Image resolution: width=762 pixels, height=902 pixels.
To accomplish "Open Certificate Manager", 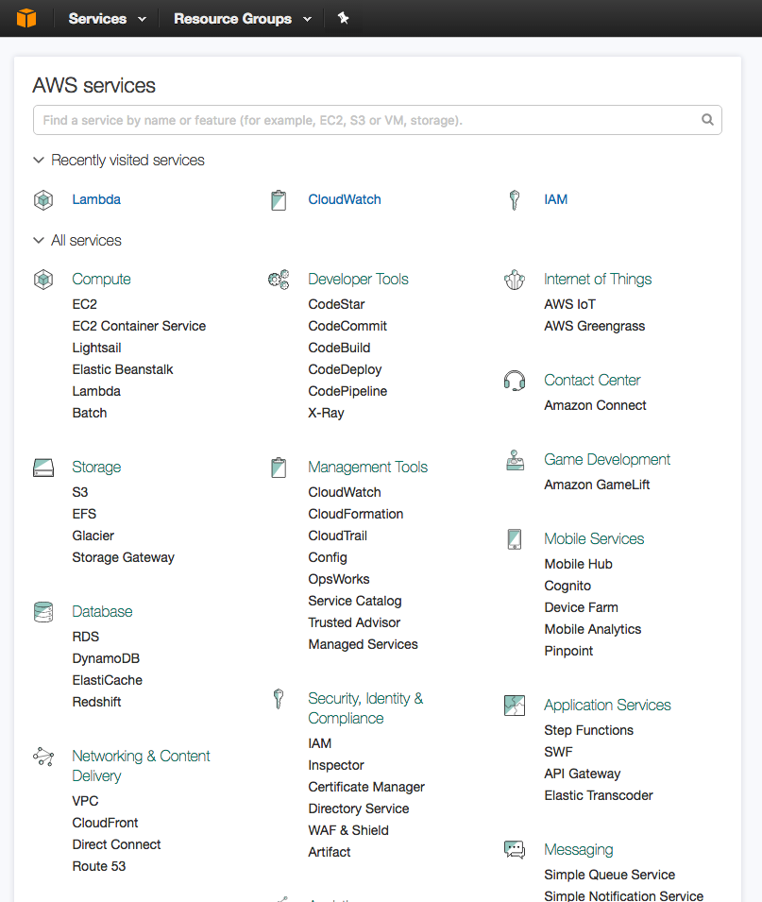I will 366,787.
